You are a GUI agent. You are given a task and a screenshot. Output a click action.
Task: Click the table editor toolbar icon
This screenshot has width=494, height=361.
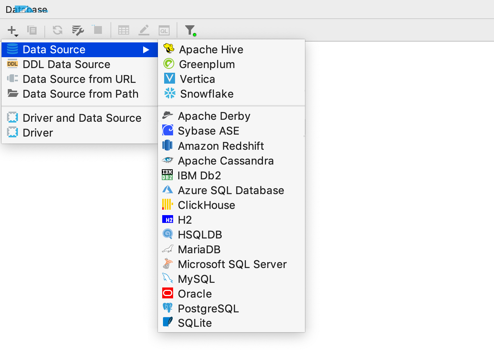click(124, 30)
